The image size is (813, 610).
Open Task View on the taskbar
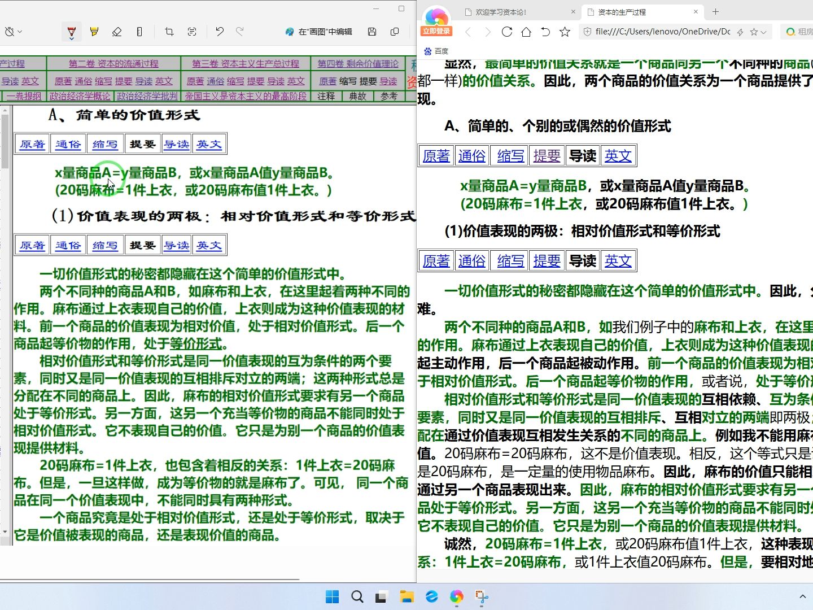tap(382, 596)
